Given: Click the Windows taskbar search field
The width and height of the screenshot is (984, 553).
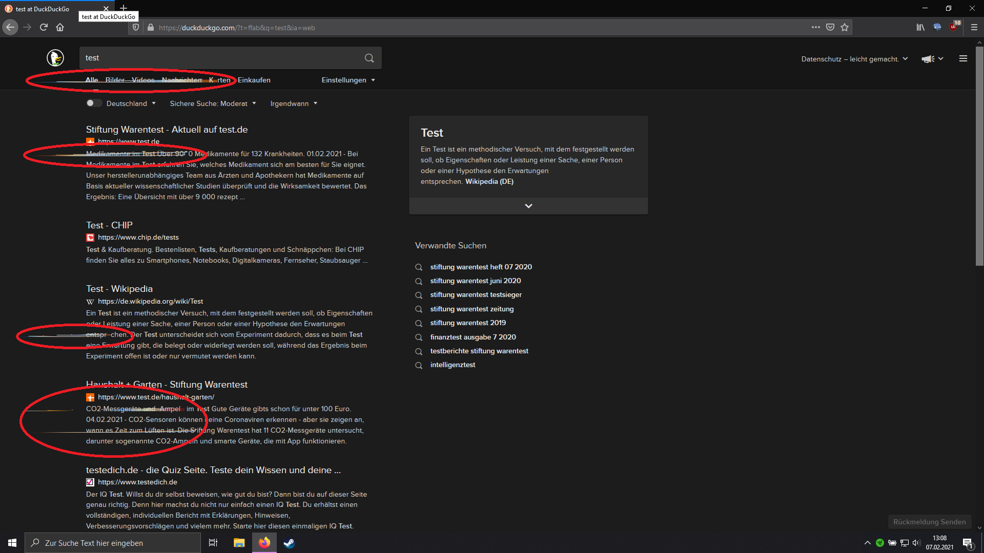Looking at the screenshot, I should [x=113, y=543].
